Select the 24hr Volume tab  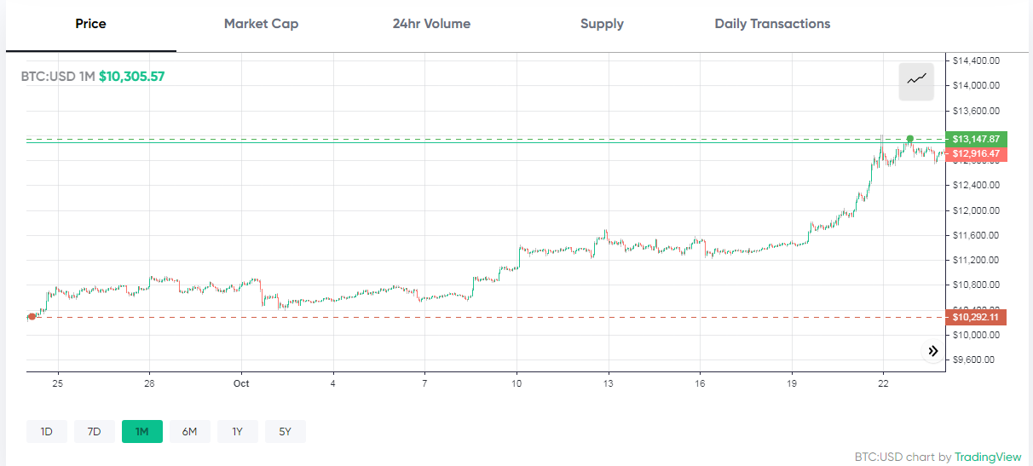point(431,24)
